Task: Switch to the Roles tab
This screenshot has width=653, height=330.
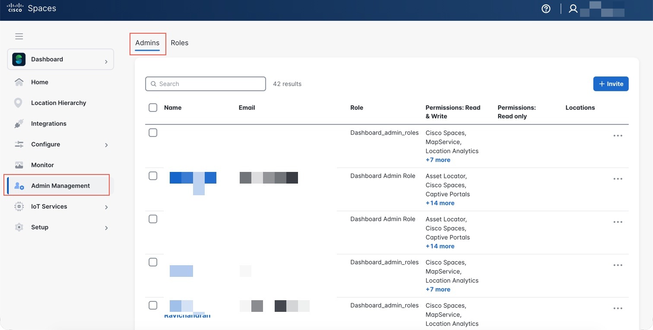Action: (x=180, y=43)
